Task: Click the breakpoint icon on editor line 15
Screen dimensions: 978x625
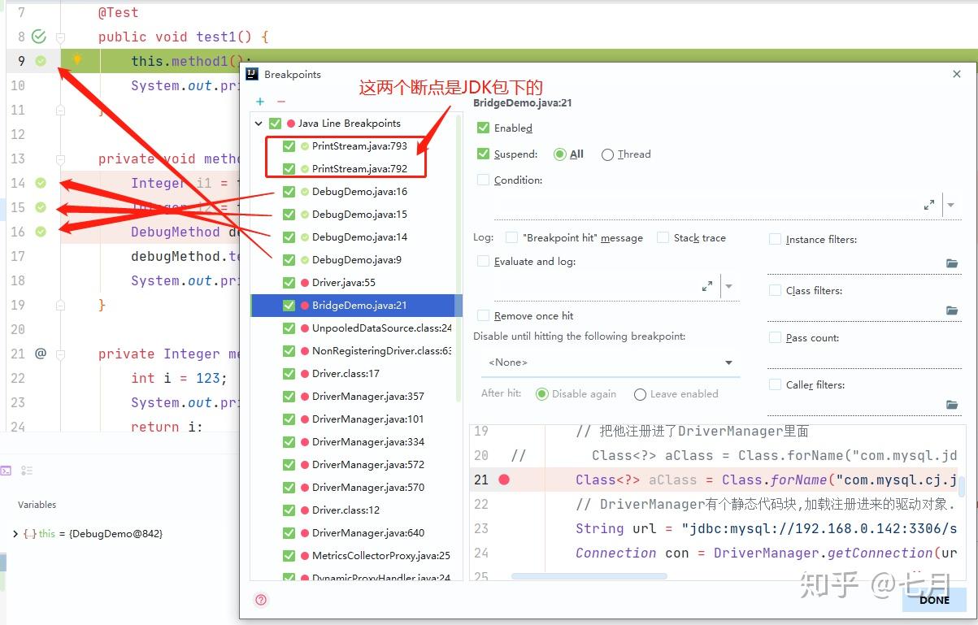Action: pyautogui.click(x=41, y=207)
